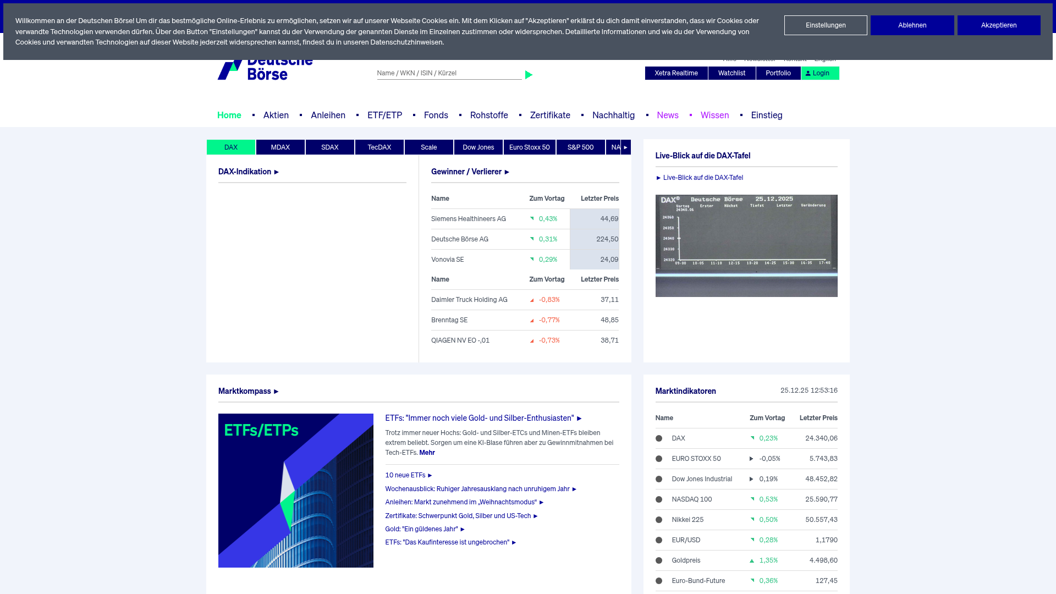Image resolution: width=1056 pixels, height=594 pixels.
Task: Open Anleihen Weihnachtsmodus article
Action: point(464,502)
